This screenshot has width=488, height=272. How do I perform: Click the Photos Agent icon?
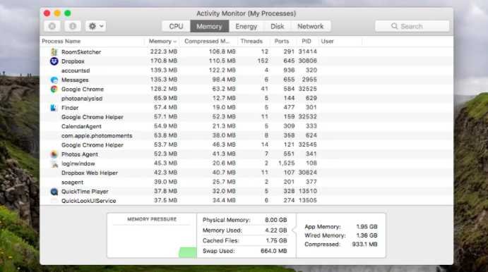pos(54,154)
